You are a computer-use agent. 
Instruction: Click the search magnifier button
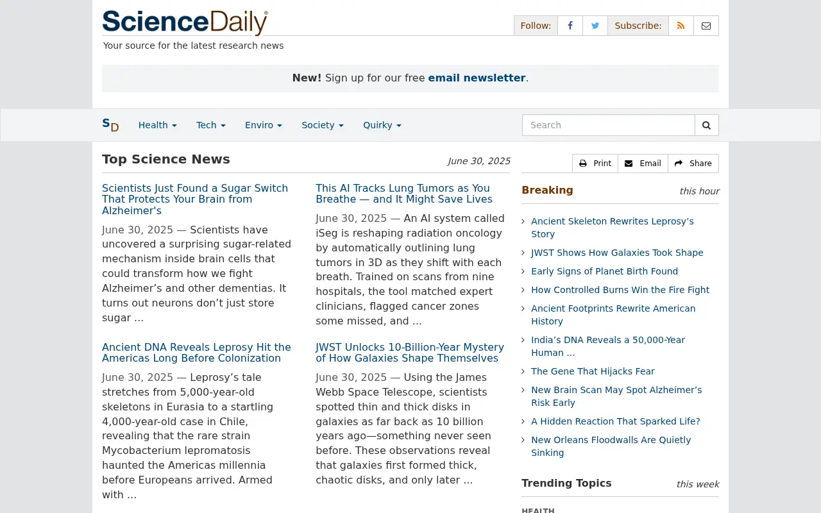pyautogui.click(x=707, y=125)
